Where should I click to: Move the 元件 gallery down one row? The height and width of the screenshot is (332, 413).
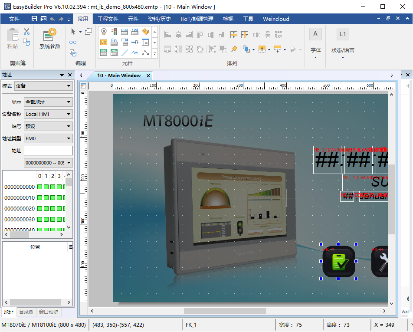point(154,42)
